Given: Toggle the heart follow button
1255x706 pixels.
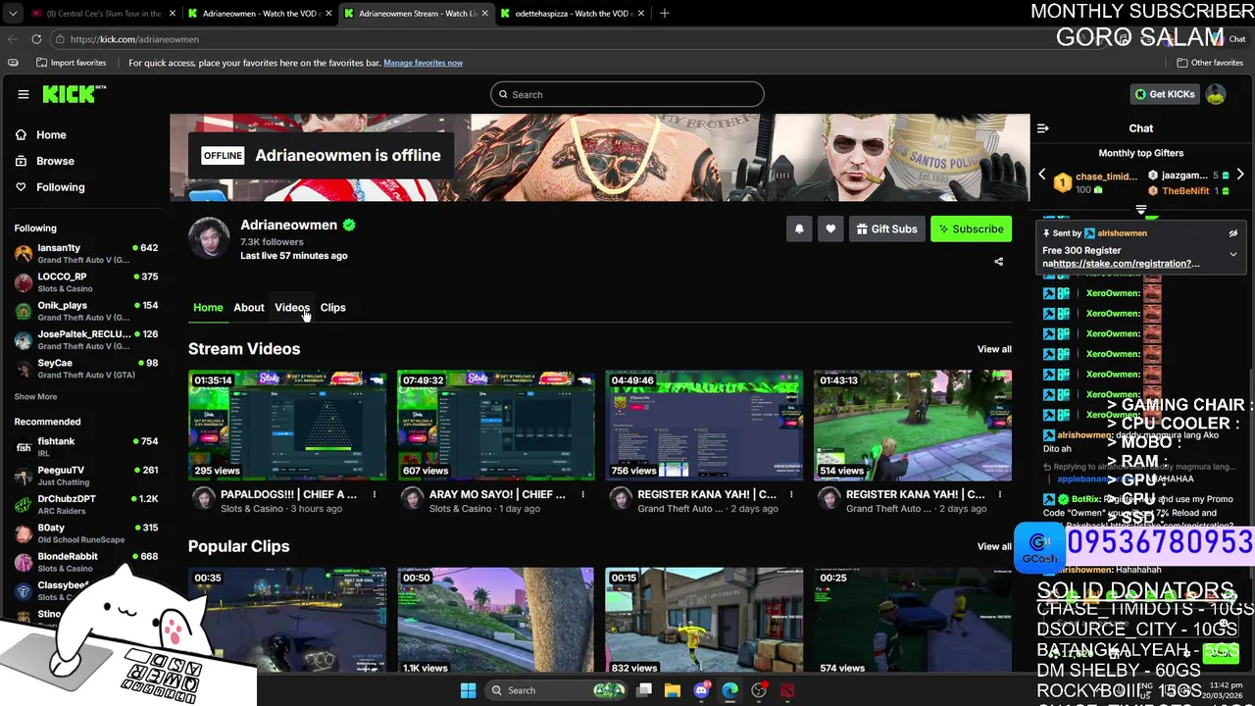Looking at the screenshot, I should 830,228.
